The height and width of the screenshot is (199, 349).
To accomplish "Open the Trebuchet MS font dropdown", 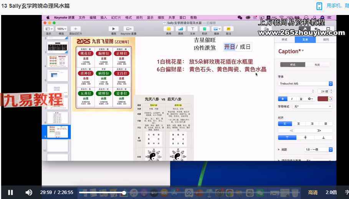I will tap(331, 83).
